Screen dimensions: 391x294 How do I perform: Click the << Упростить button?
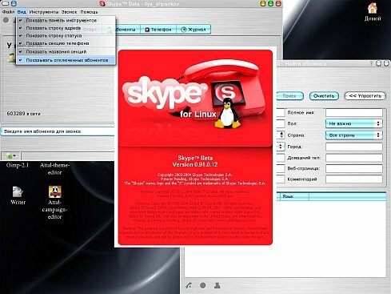click(365, 96)
